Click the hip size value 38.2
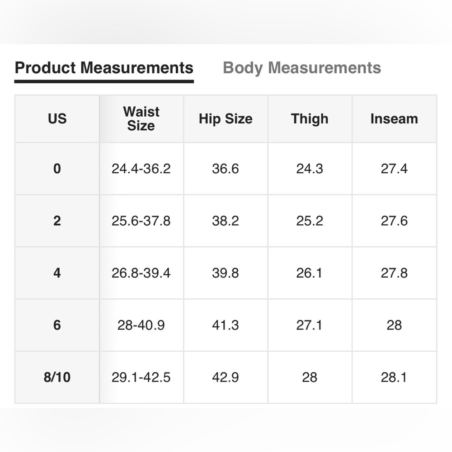 click(226, 221)
